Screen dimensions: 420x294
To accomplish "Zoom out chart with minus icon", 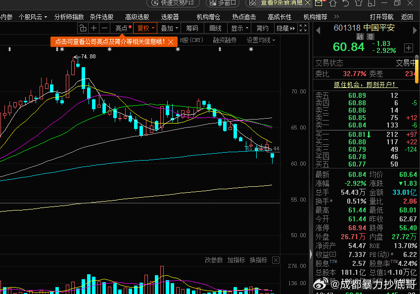I will coord(105,28).
